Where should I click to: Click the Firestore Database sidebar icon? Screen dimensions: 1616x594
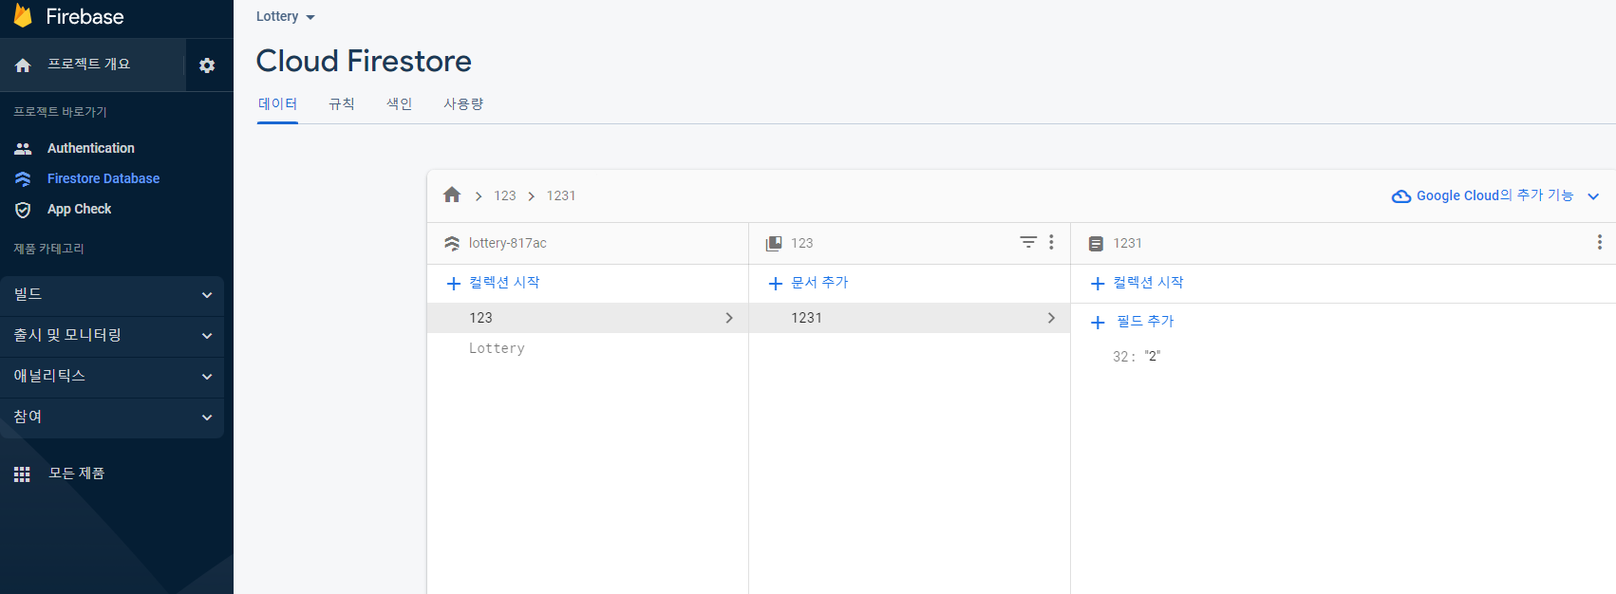coord(23,178)
